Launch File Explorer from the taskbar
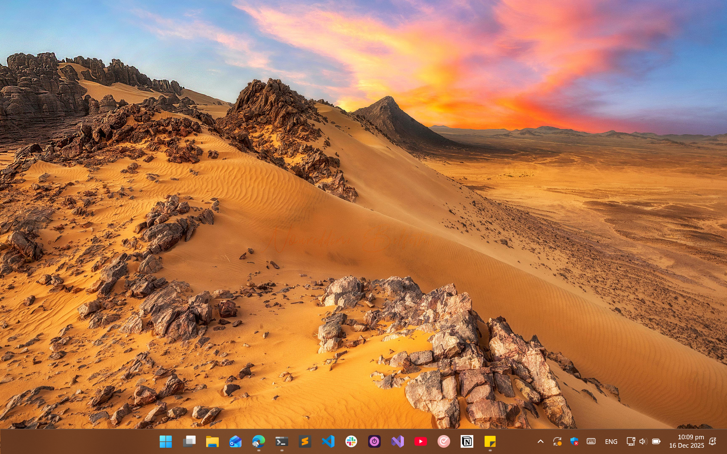This screenshot has height=454, width=727. tap(212, 441)
